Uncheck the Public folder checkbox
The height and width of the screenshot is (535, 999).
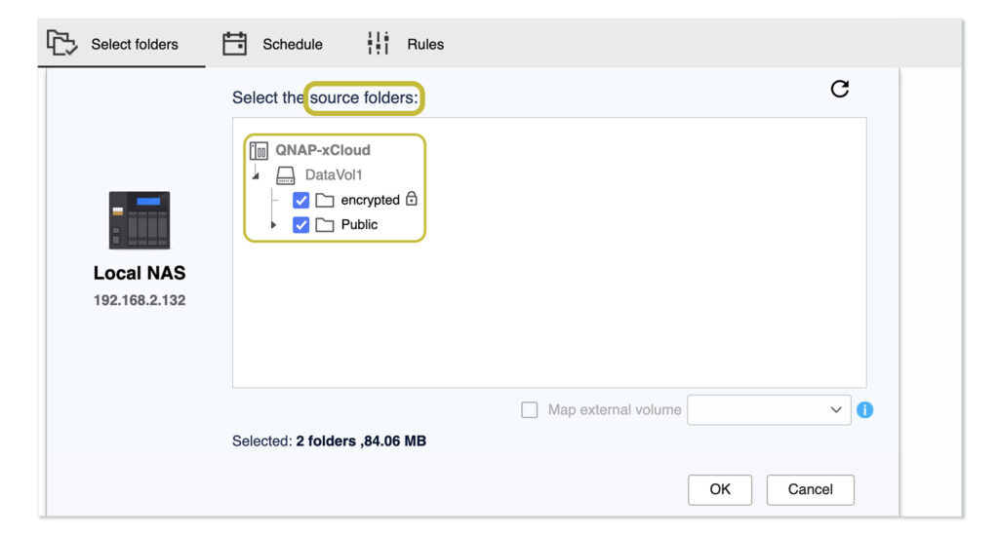pyautogui.click(x=301, y=225)
